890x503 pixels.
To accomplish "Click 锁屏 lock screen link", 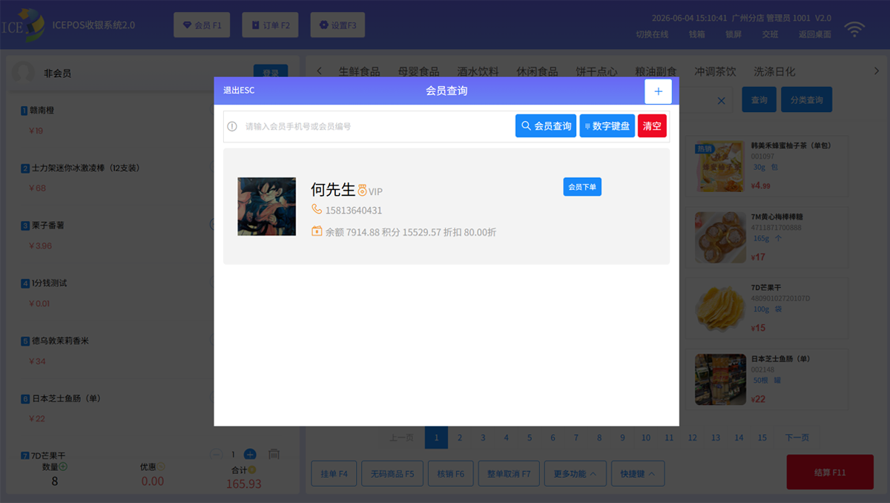I will tap(734, 34).
